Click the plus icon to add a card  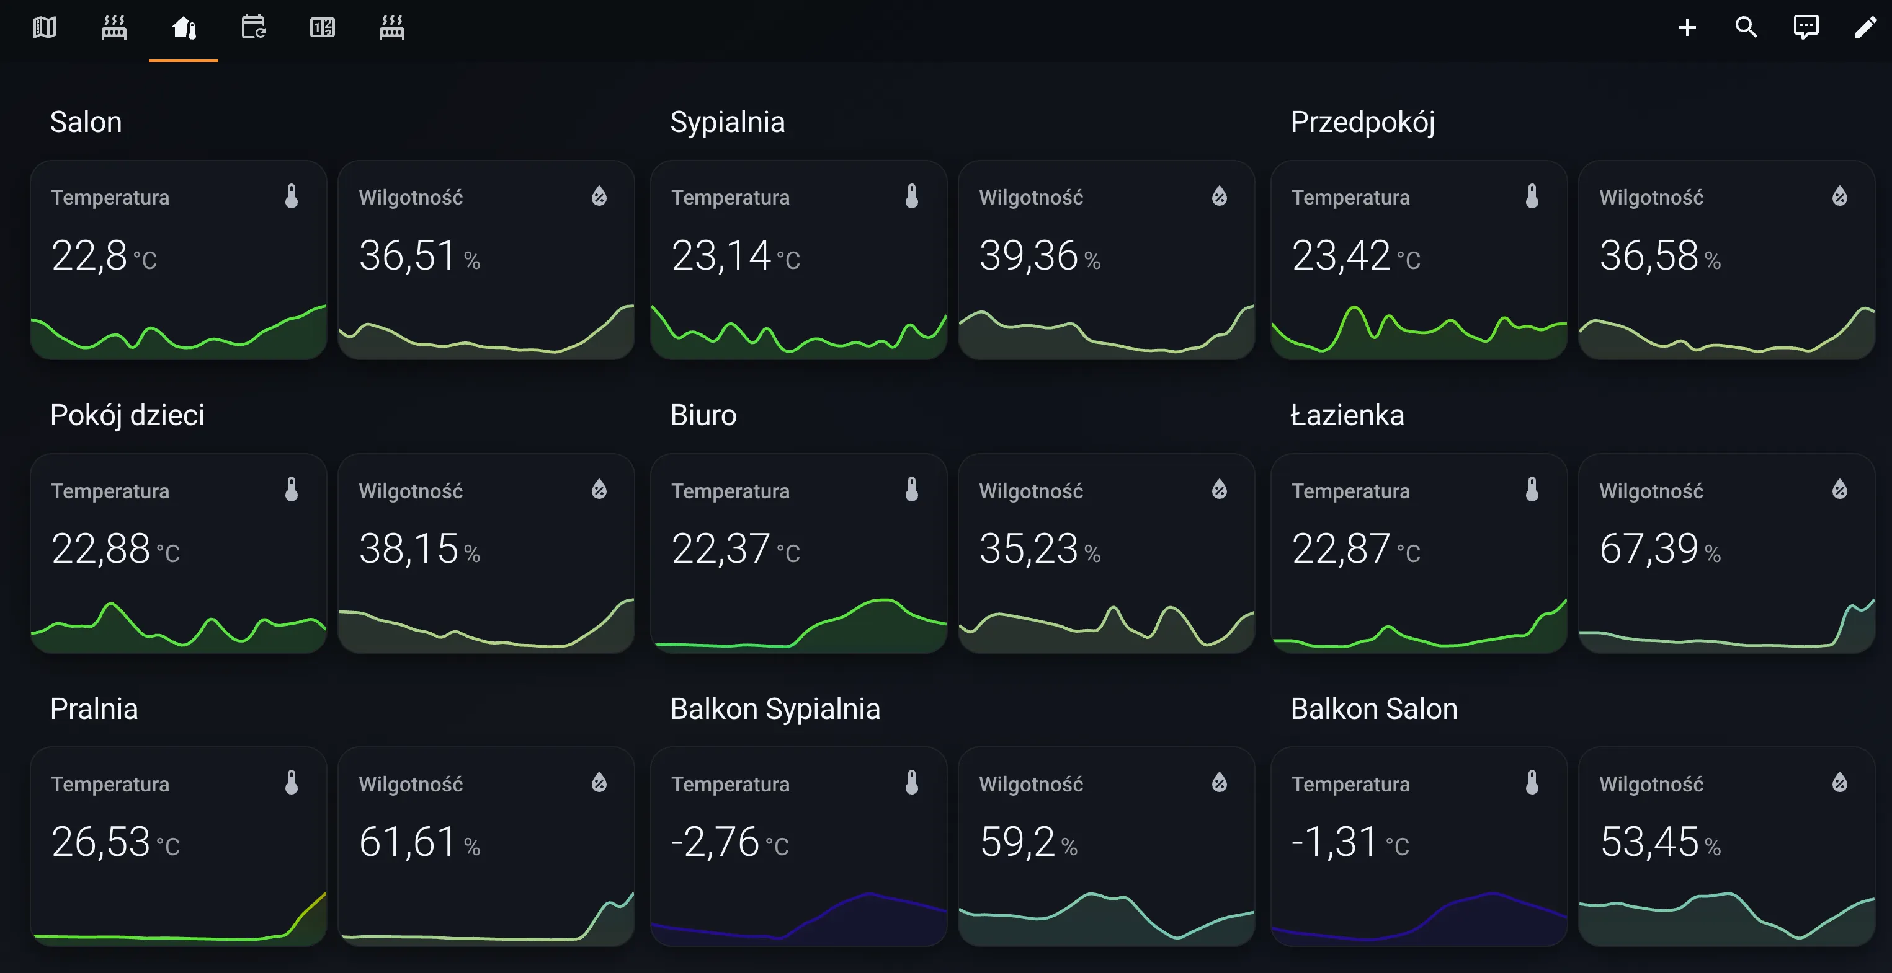[x=1686, y=27]
